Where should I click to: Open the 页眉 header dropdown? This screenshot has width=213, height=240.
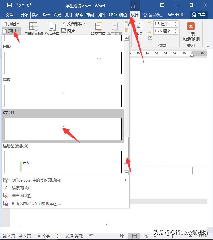tap(11, 24)
